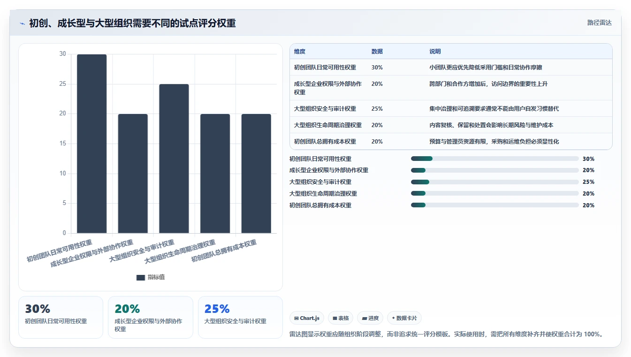
Task: Click progress list label 大型组织生命周期治理权重
Action: coord(323,194)
